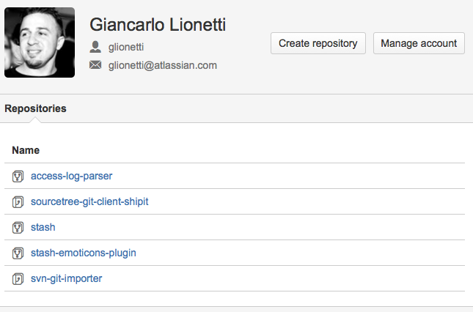
Task: Open Manage account settings
Action: (x=419, y=43)
